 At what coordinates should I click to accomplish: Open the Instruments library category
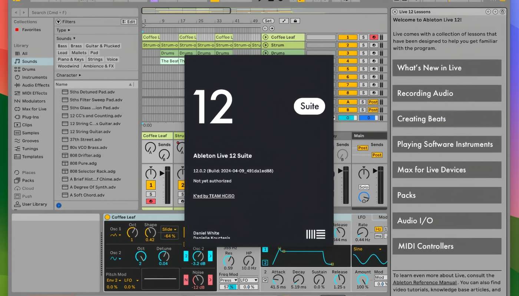(34, 77)
